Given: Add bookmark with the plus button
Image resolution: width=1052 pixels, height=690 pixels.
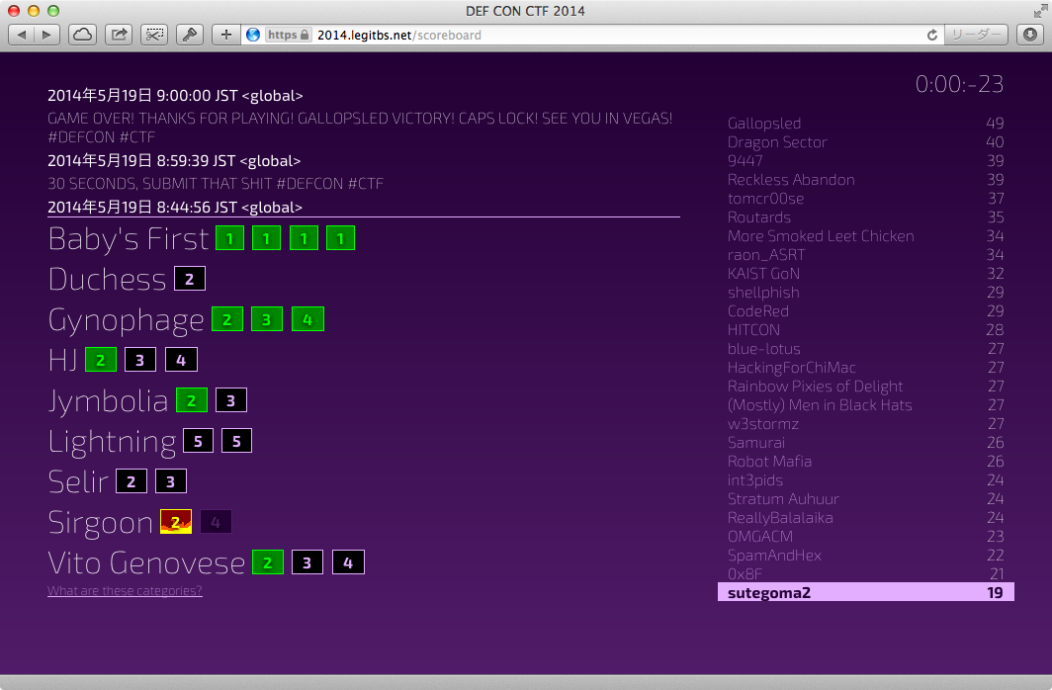Looking at the screenshot, I should click(226, 35).
